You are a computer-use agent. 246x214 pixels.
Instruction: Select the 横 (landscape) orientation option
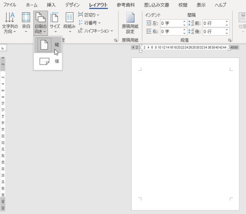click(48, 61)
